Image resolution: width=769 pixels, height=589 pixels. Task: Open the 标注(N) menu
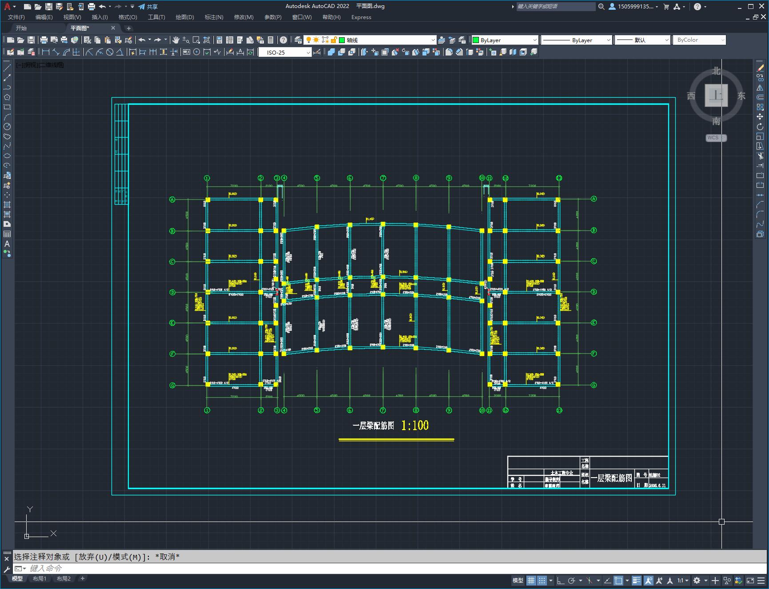click(x=214, y=17)
